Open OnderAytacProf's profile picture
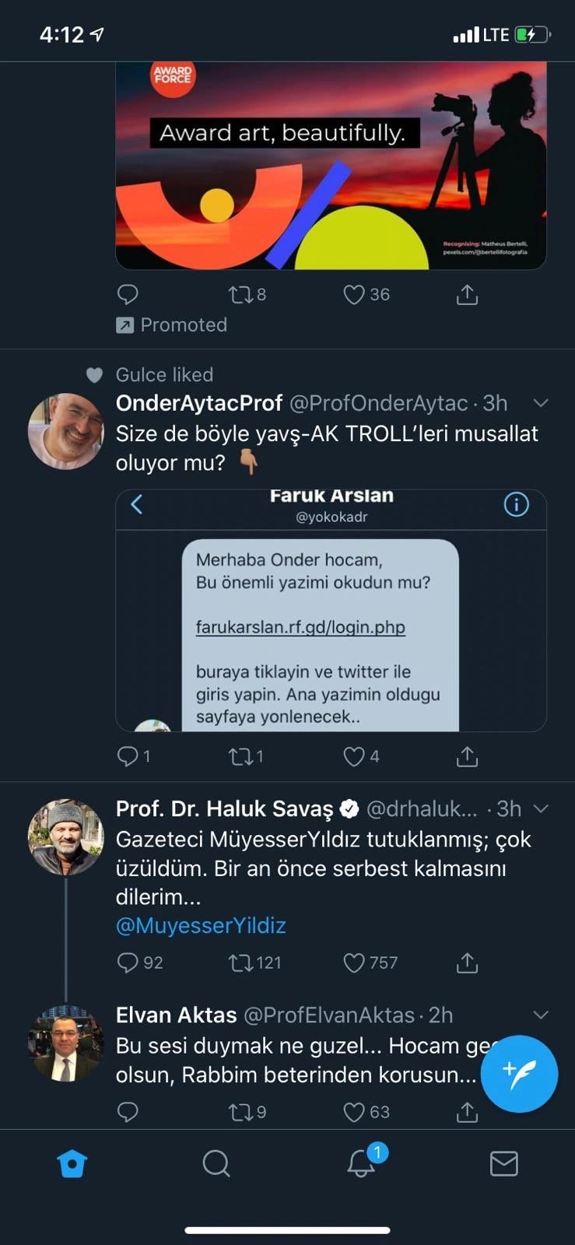 66,431
